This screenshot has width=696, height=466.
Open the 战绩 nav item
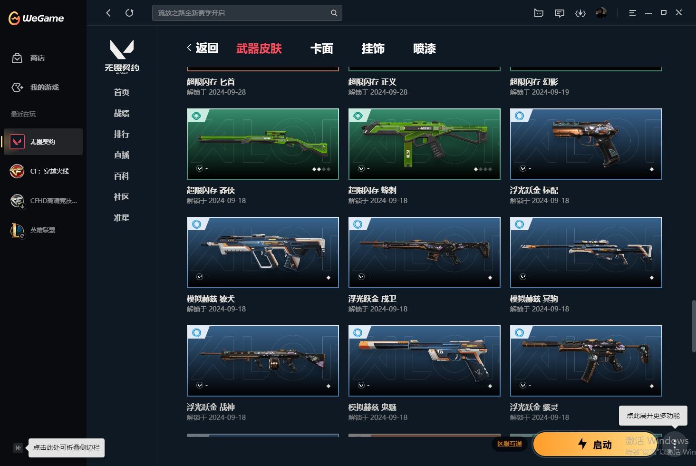pyautogui.click(x=122, y=113)
